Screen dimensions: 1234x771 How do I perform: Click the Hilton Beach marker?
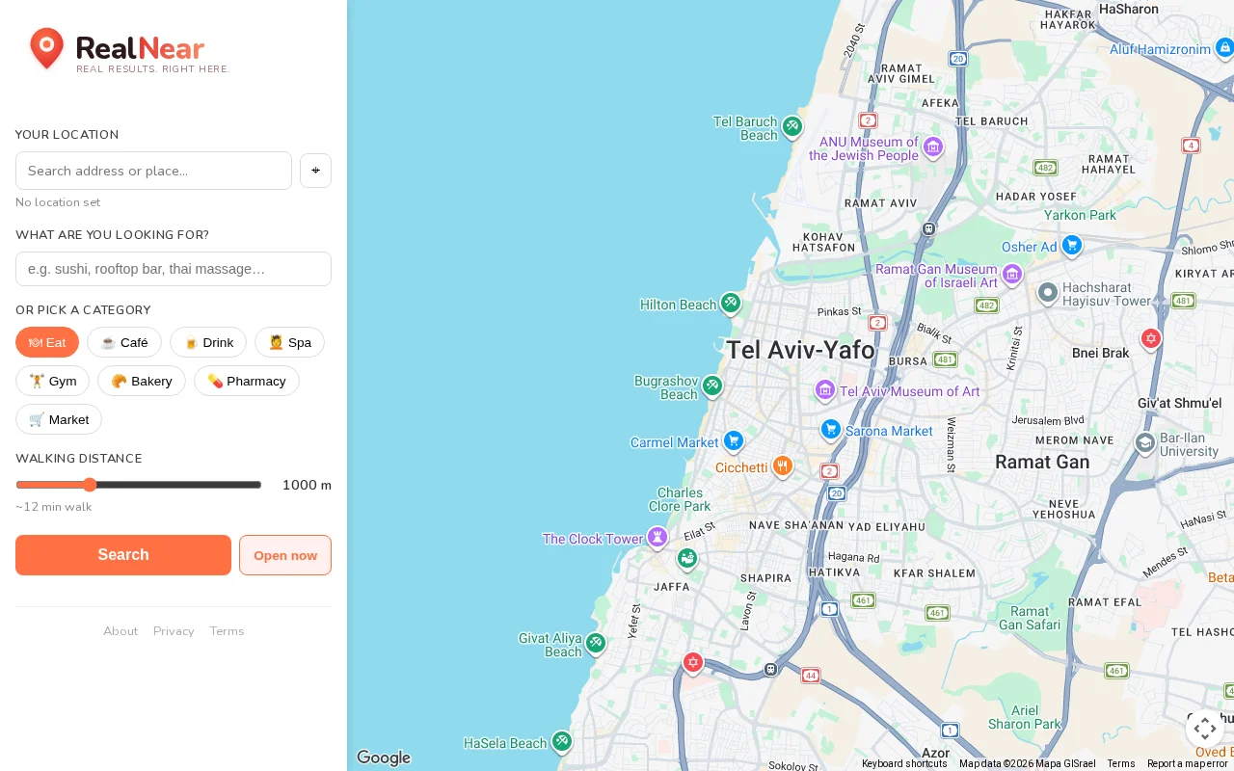[x=731, y=304]
